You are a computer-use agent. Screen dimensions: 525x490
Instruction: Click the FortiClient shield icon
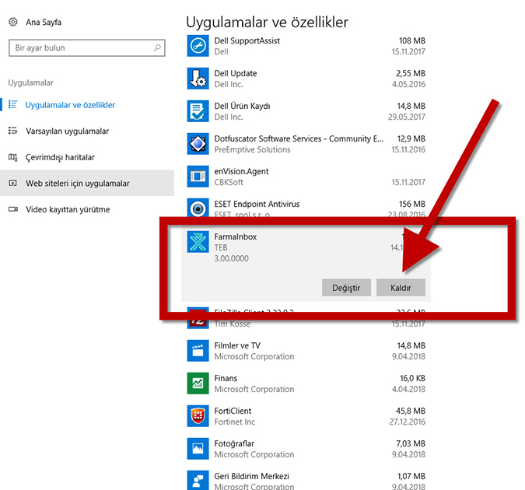198,416
